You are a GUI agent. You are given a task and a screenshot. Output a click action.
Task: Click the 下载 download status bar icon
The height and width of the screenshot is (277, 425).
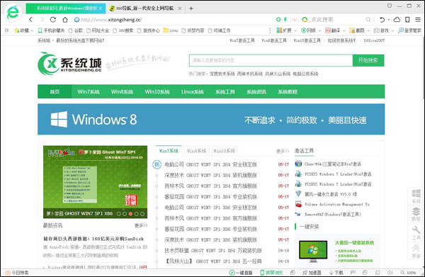pyautogui.click(x=336, y=273)
